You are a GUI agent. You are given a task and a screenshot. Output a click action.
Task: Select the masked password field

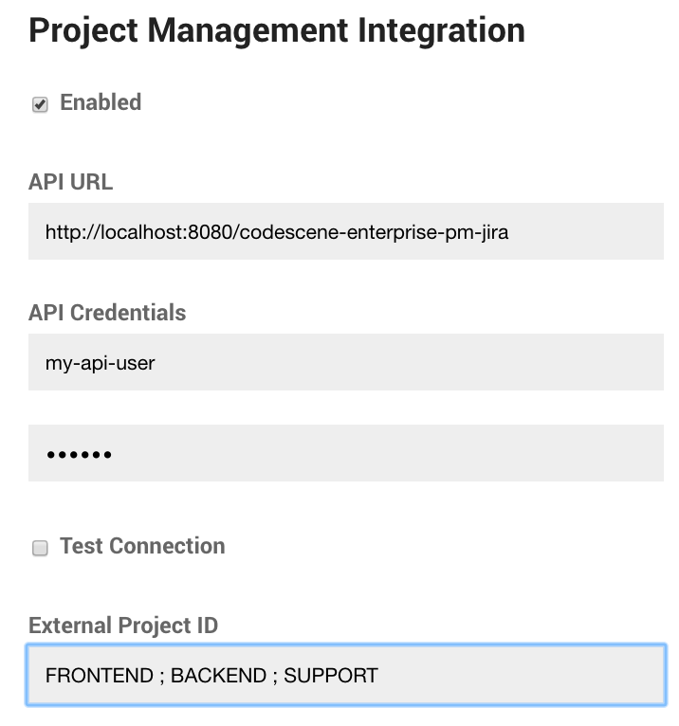[345, 453]
